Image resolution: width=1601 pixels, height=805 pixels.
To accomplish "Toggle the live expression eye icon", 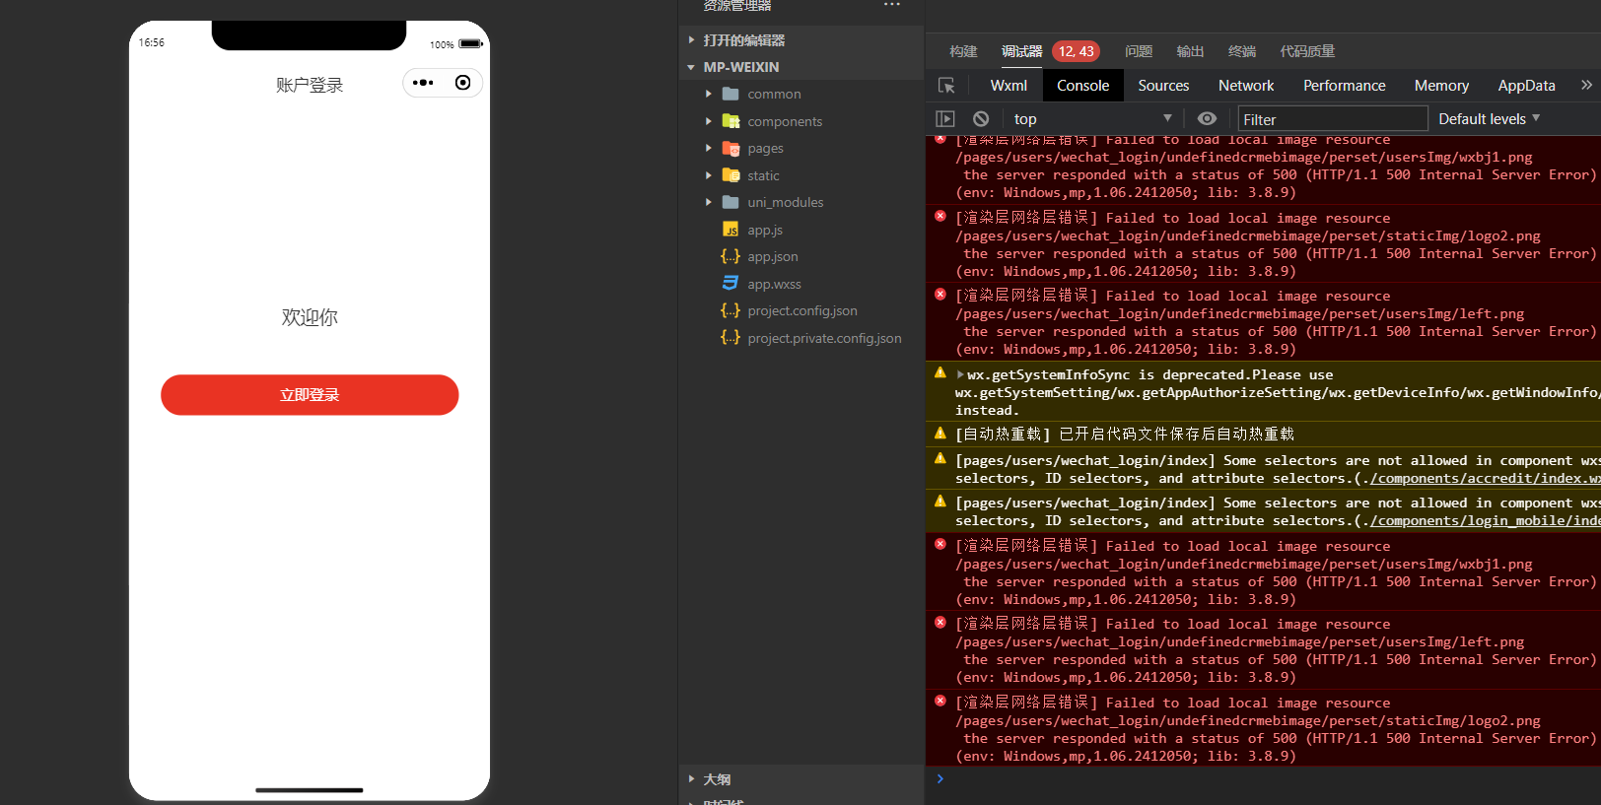I will [x=1207, y=119].
